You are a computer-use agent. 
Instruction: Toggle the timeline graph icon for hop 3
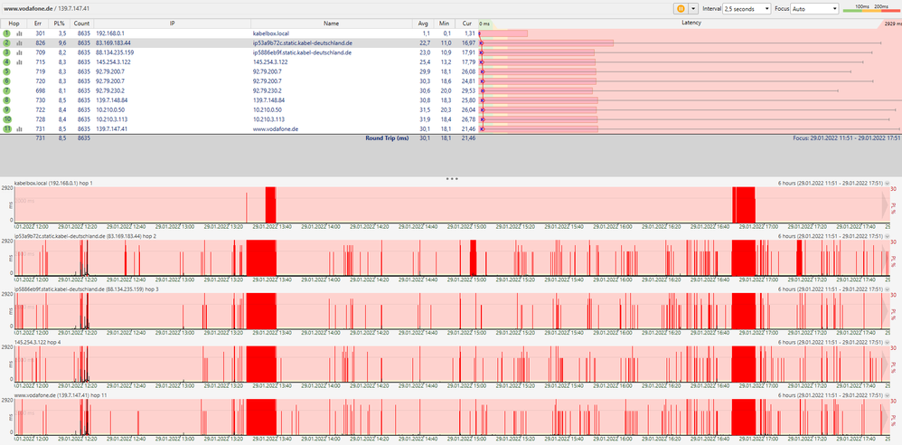[19, 52]
